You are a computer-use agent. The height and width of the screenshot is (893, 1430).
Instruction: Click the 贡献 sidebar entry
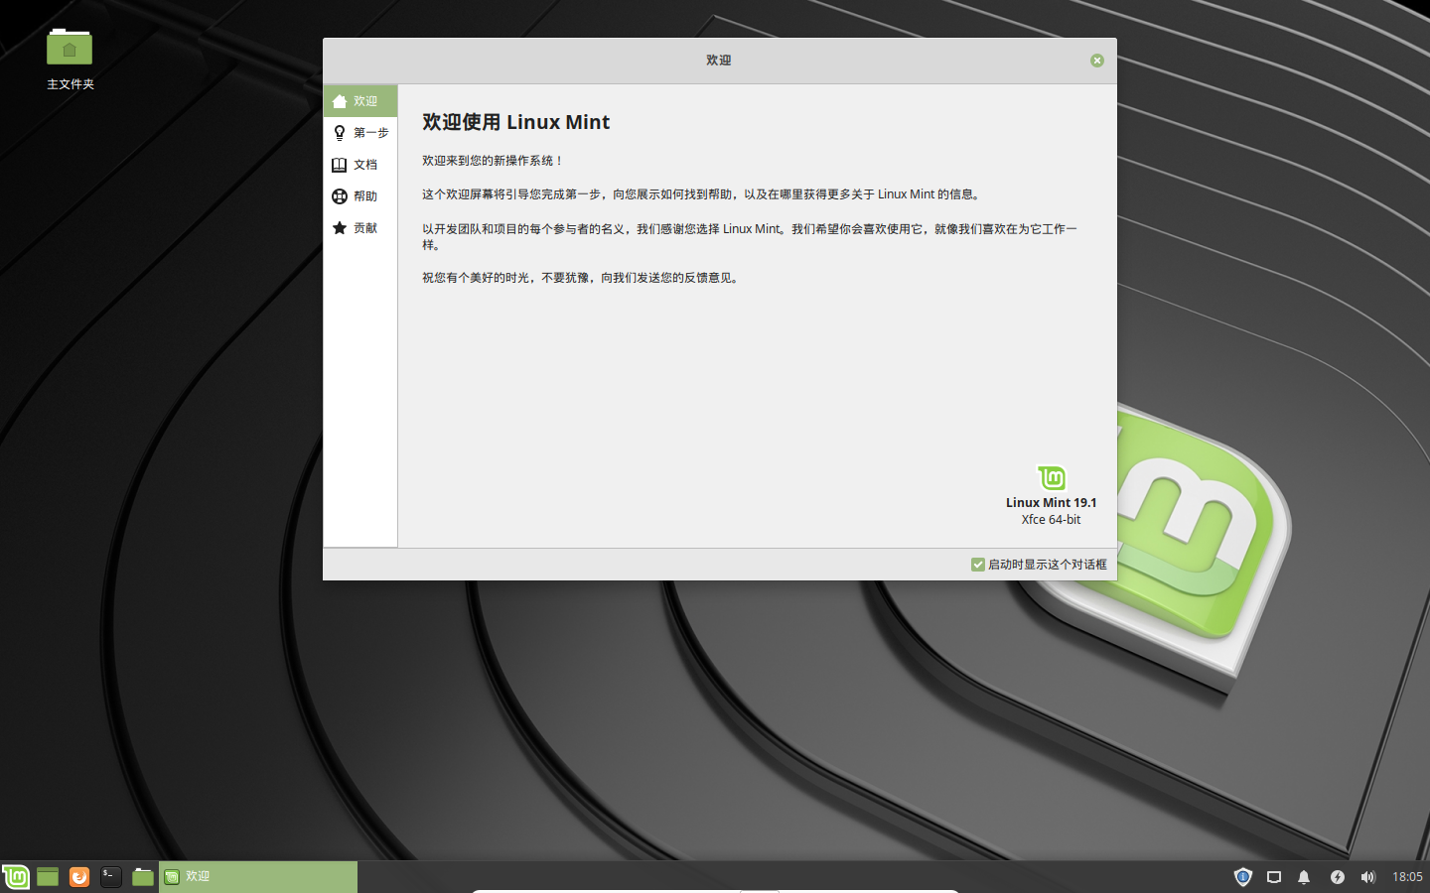pyautogui.click(x=364, y=227)
